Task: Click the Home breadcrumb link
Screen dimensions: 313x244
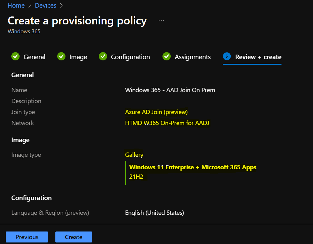Action: [16, 5]
